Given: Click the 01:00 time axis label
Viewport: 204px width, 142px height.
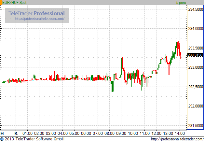Looking at the screenshot, I should coord(27,134).
